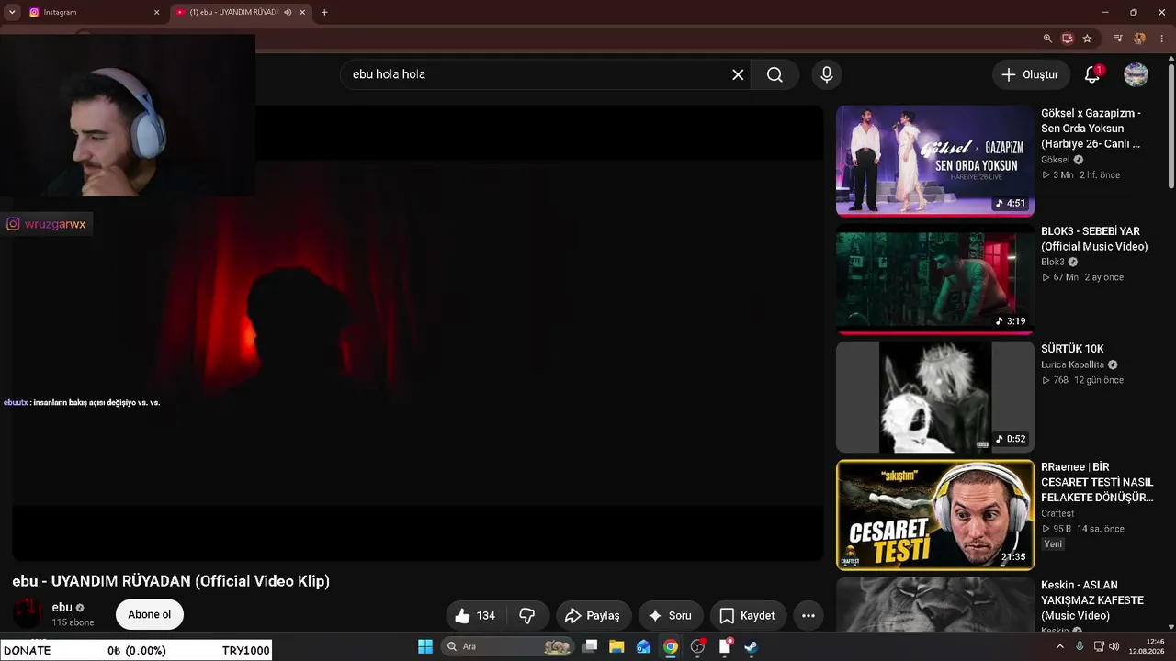
Task: Click the video title 'ebu - UYANDIM RÜYADAN'
Action: tap(171, 581)
